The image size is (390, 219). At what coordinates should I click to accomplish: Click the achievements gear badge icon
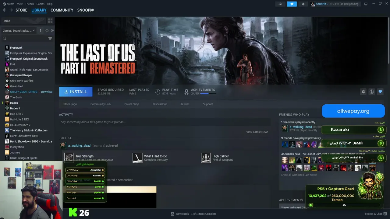point(186,92)
